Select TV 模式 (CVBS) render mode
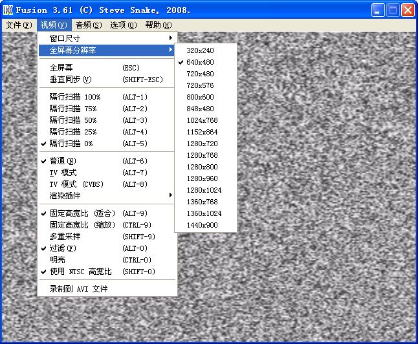Image resolution: width=418 pixels, height=344 pixels. point(77,184)
